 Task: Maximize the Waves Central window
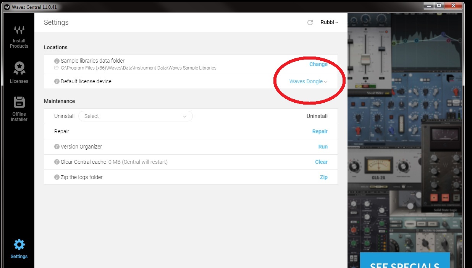[439, 5]
